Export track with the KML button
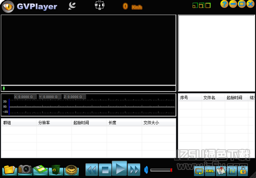 pyautogui.click(x=210, y=171)
